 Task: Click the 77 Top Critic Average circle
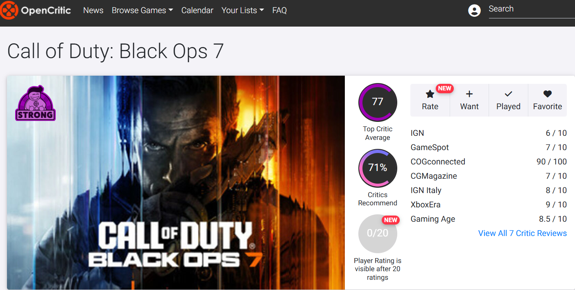378,102
